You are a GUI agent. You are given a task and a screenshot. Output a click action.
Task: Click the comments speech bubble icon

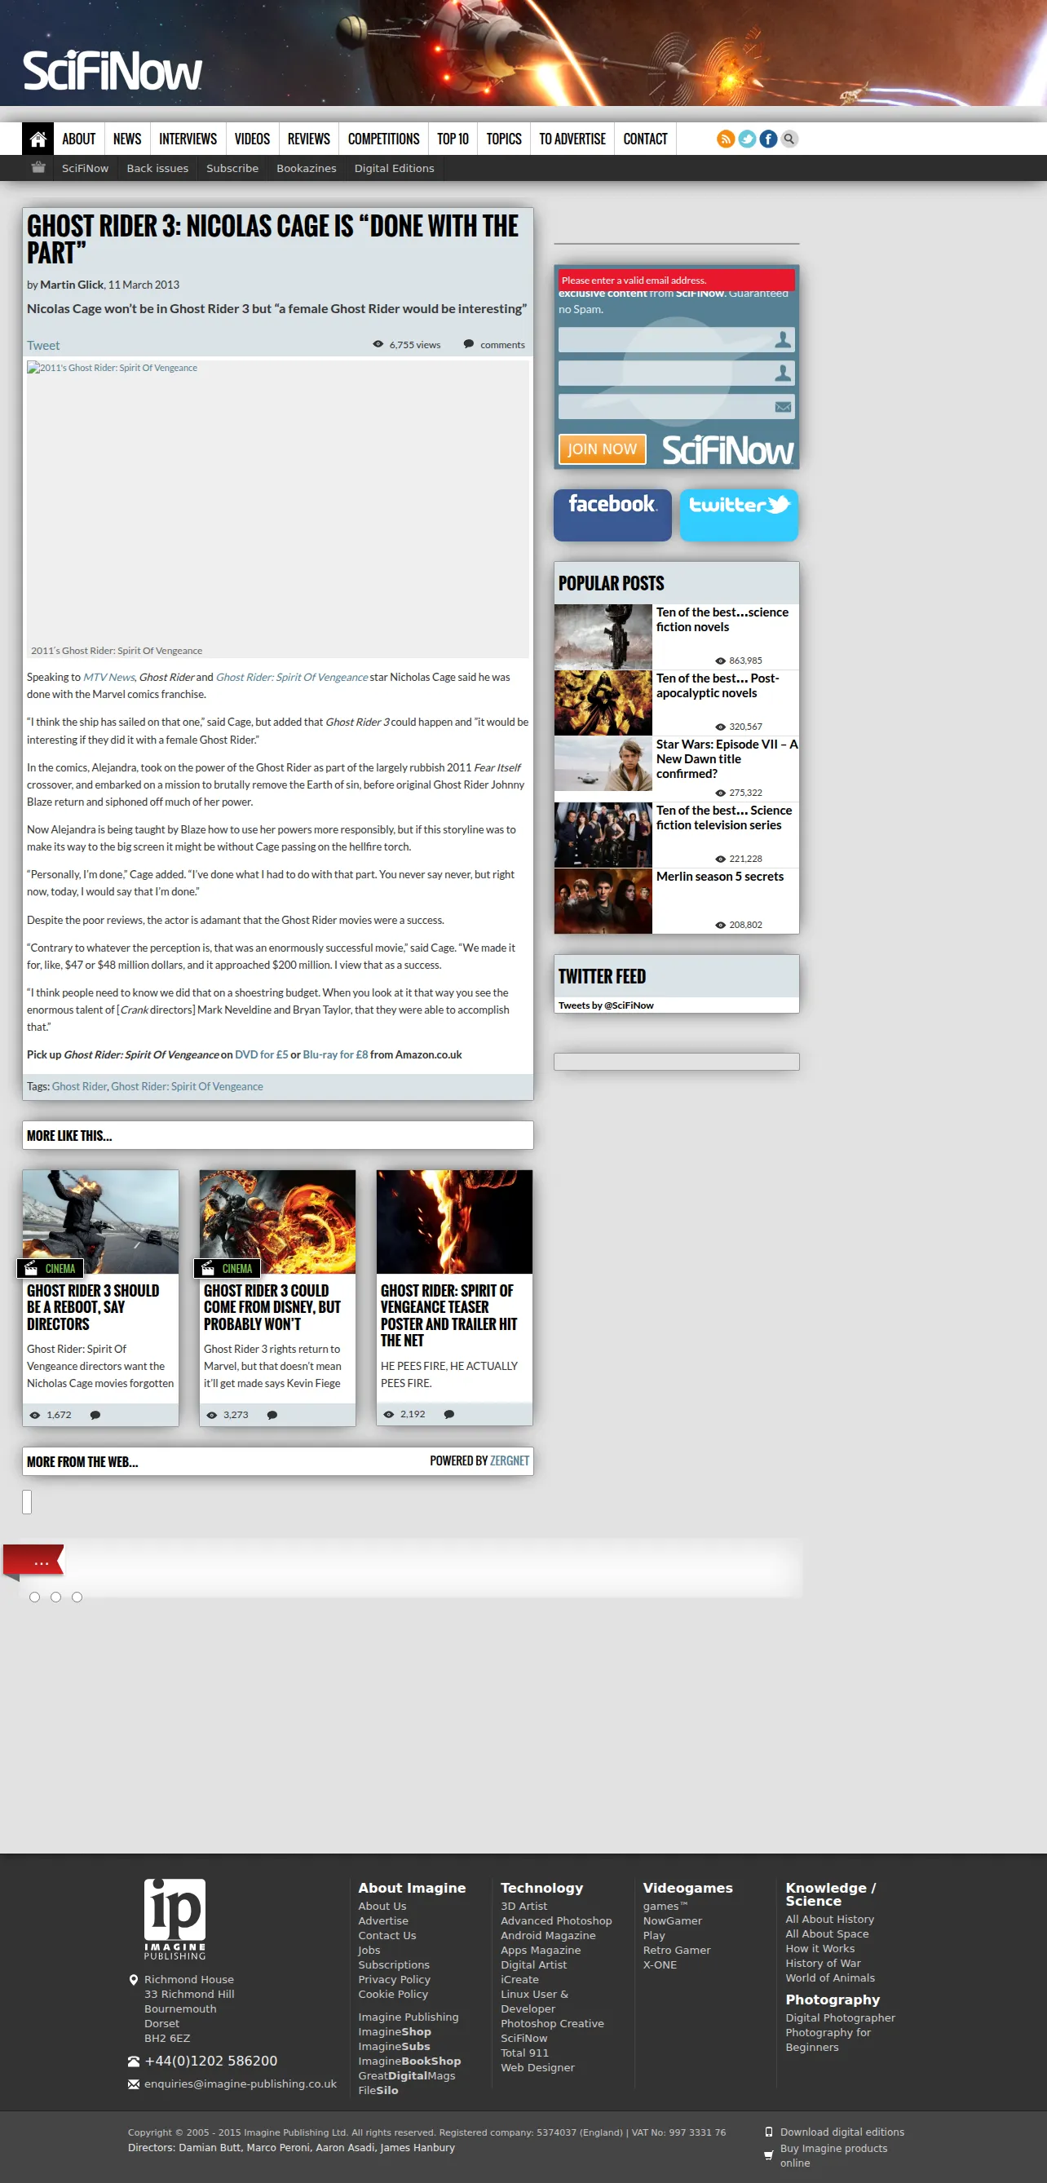coord(468,344)
